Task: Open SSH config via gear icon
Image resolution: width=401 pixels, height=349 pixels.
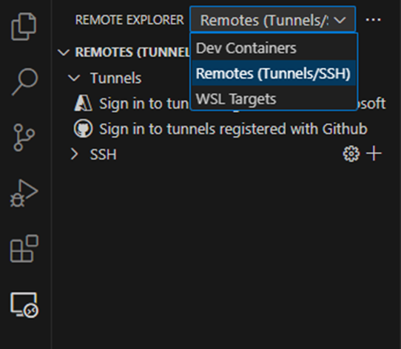Action: coord(351,154)
